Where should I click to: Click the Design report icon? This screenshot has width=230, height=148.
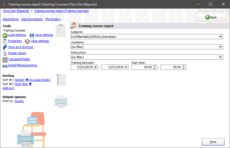pyautogui.click(x=5, y=54)
